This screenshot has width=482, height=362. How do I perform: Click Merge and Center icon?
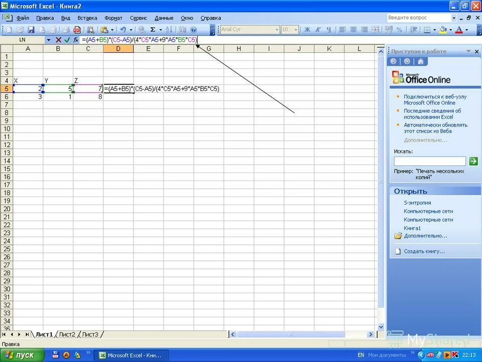pyautogui.click(x=376, y=30)
